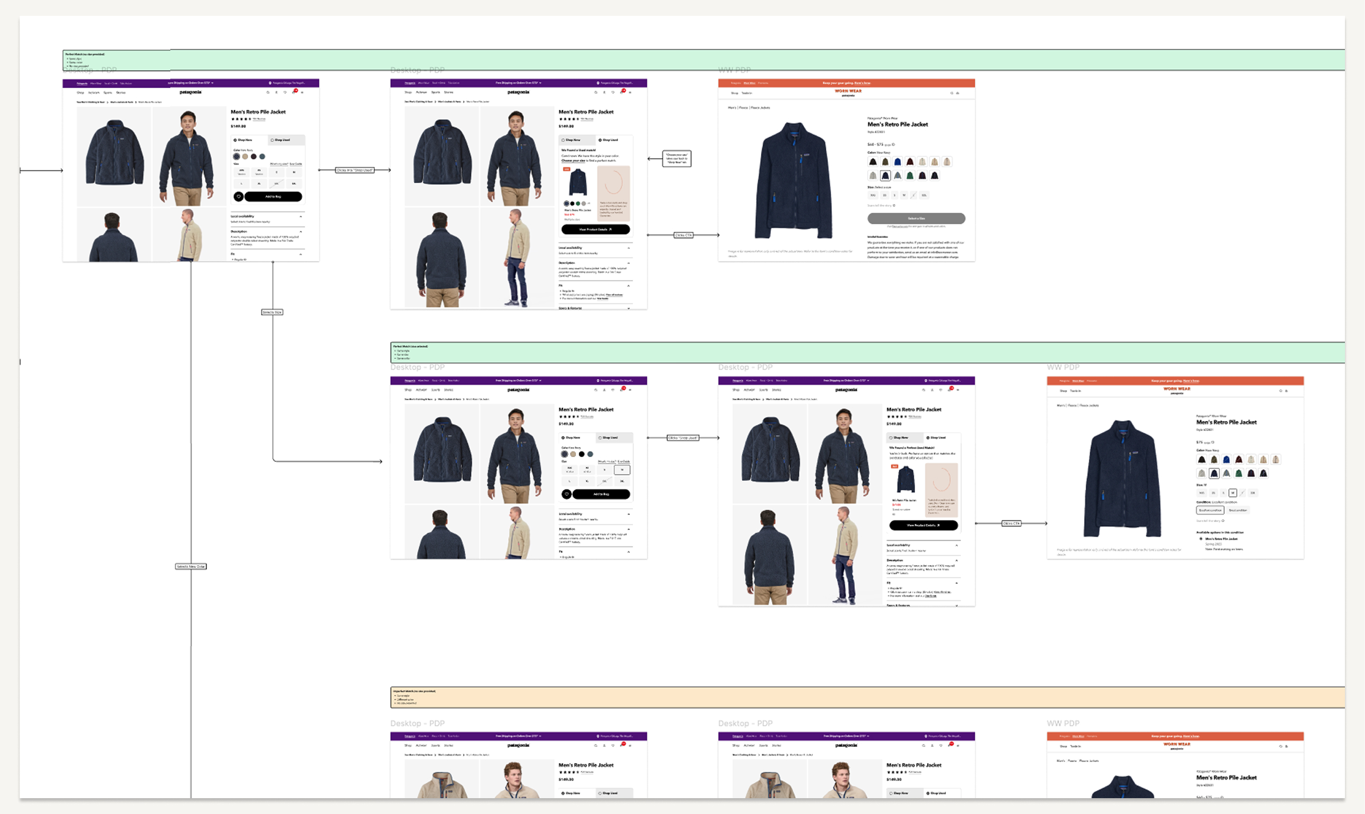The image size is (1365, 814).
Task: Click cart icon with red badge in top-left PDP
Action: [x=294, y=92]
